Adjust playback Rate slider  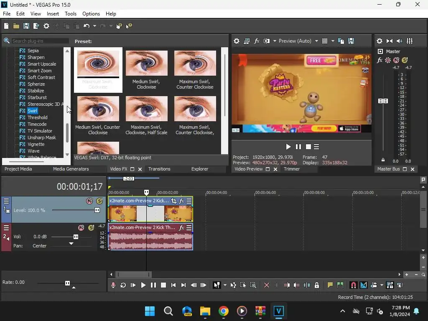coord(67,283)
